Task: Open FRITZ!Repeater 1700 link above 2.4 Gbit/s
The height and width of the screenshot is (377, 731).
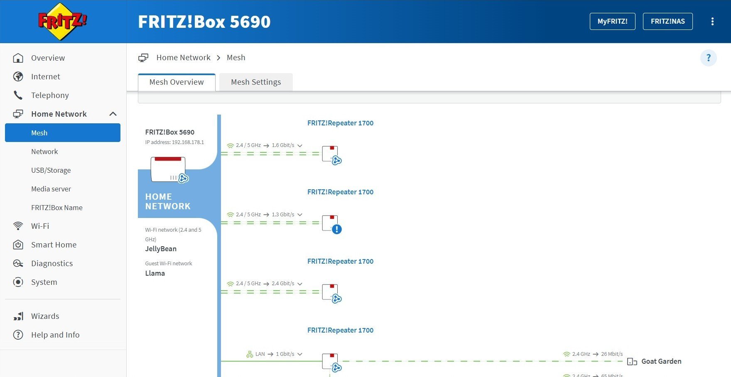Action: point(340,261)
